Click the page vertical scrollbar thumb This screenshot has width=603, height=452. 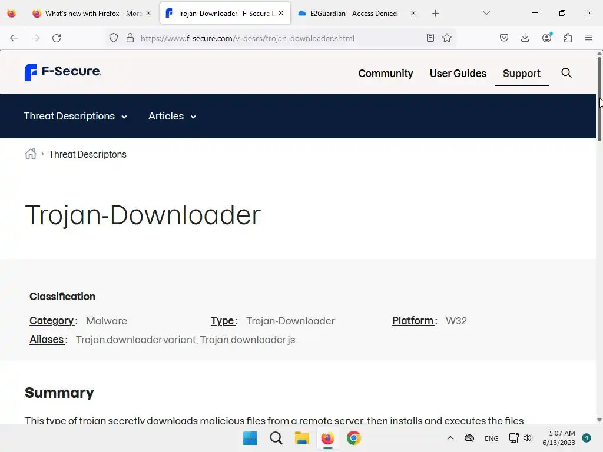599,99
